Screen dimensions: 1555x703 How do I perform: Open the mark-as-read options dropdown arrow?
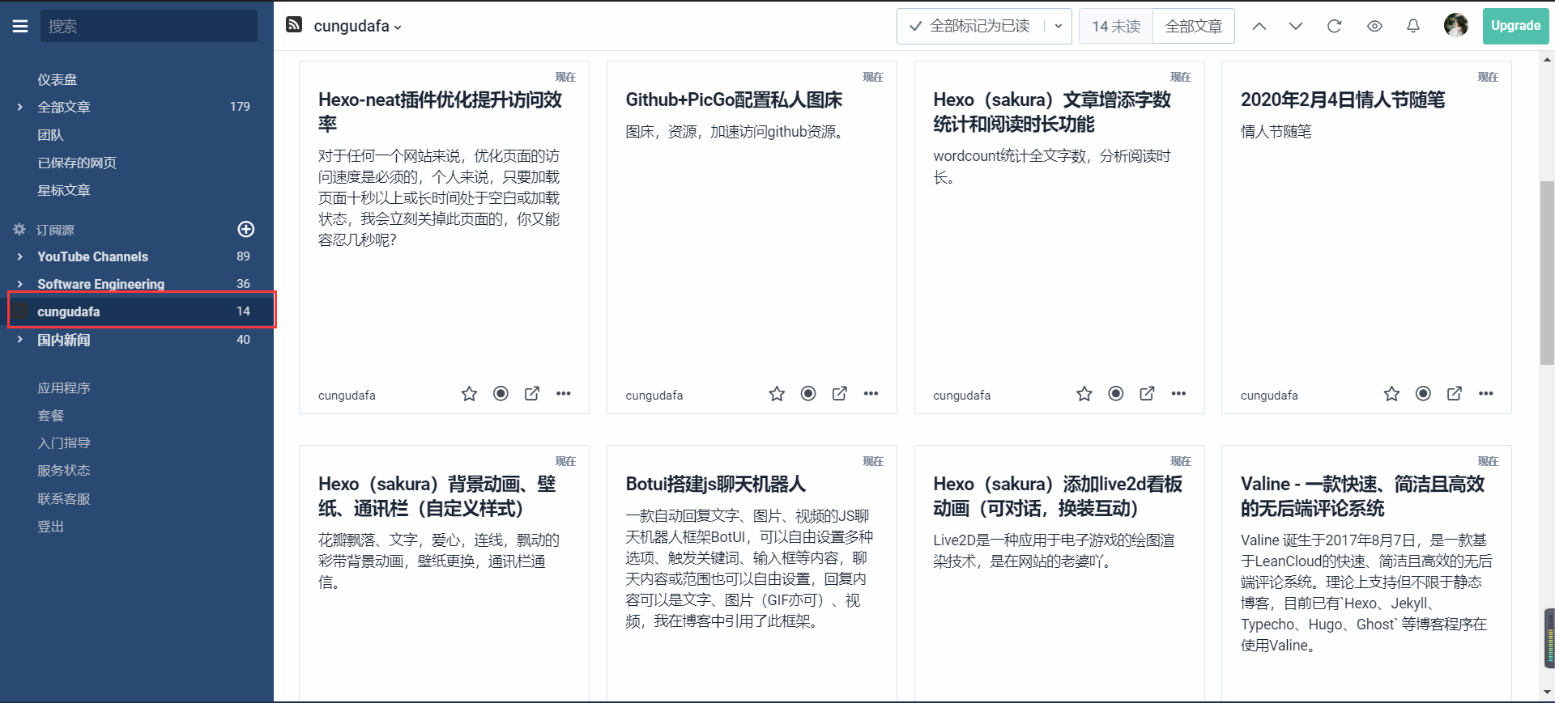pos(1058,26)
